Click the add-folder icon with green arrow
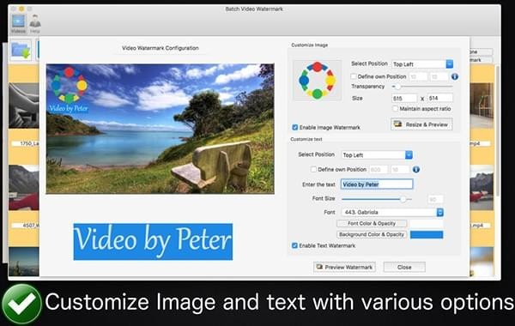The image size is (515, 326). [21, 51]
